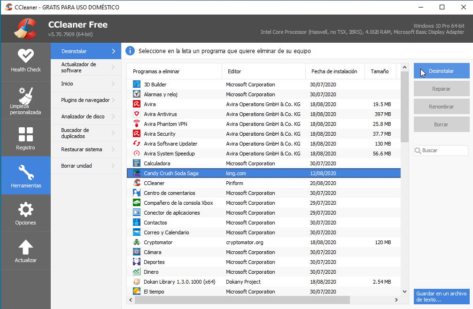The image size is (473, 309).
Task: Open Actualizador de software
Action: pos(86,67)
